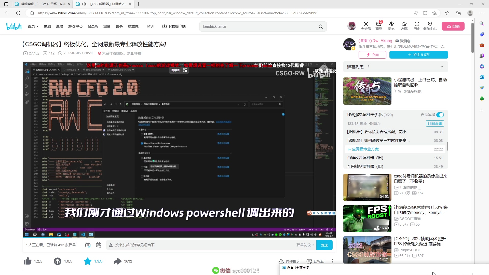
Task: Click playlist scrollbar in collection panel
Action: [447, 146]
